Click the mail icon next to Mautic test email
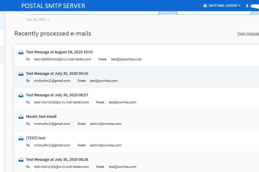This screenshot has width=259, height=172. point(21,117)
